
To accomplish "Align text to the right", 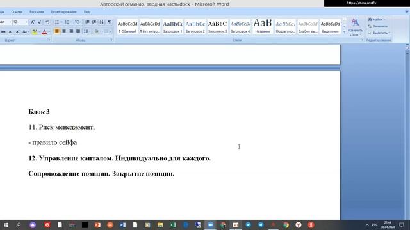I will point(71,31).
